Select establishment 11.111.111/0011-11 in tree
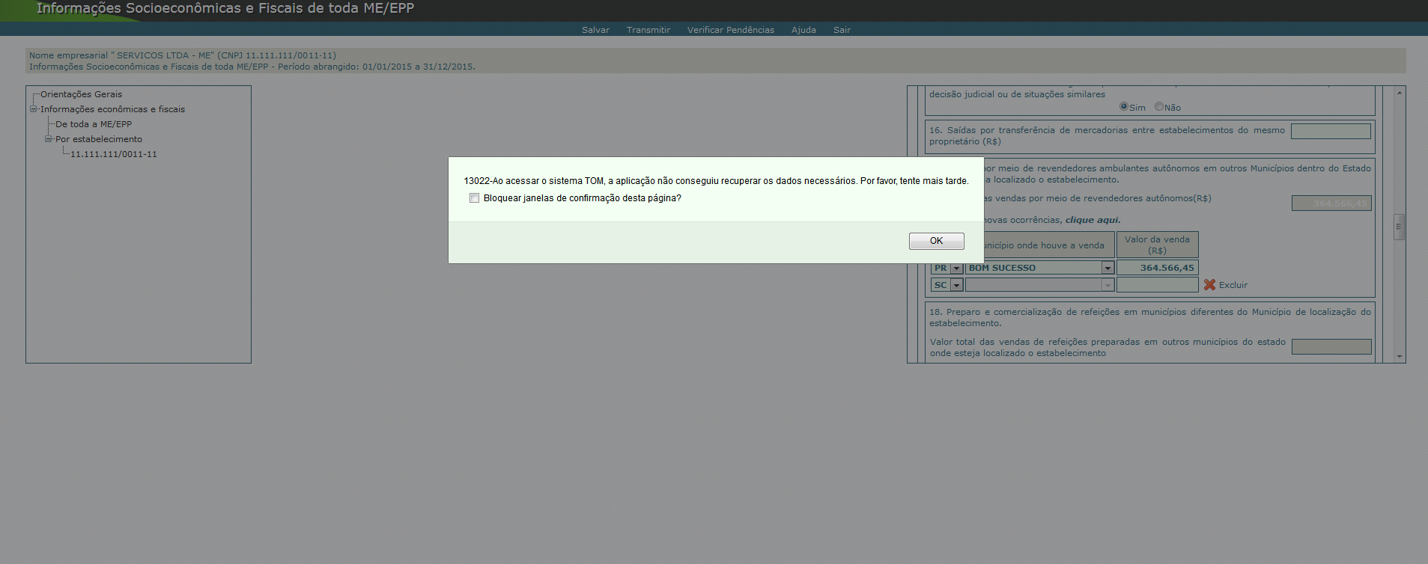The height and width of the screenshot is (564, 1428). 114,154
